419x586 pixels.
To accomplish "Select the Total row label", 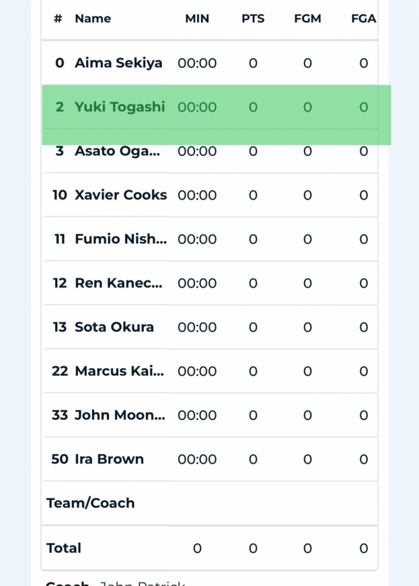I will pyautogui.click(x=63, y=548).
